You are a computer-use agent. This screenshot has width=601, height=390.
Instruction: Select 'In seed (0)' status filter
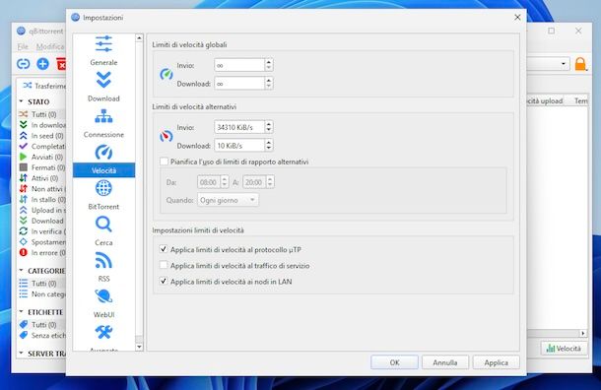pos(42,136)
